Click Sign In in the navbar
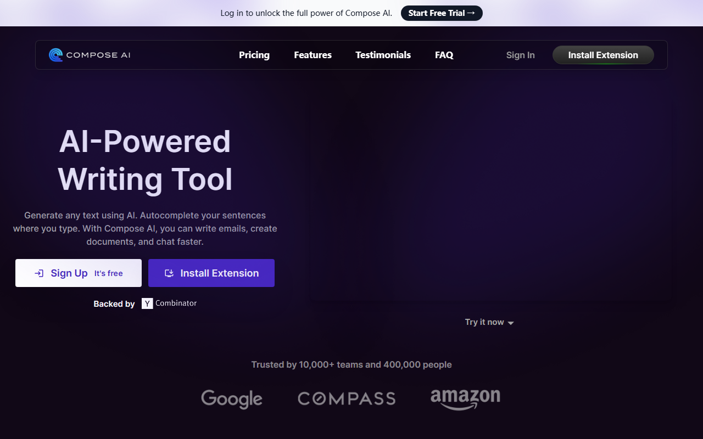 click(x=520, y=55)
